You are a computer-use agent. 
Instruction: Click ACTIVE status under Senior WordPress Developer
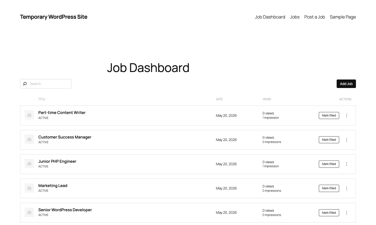tap(43, 215)
